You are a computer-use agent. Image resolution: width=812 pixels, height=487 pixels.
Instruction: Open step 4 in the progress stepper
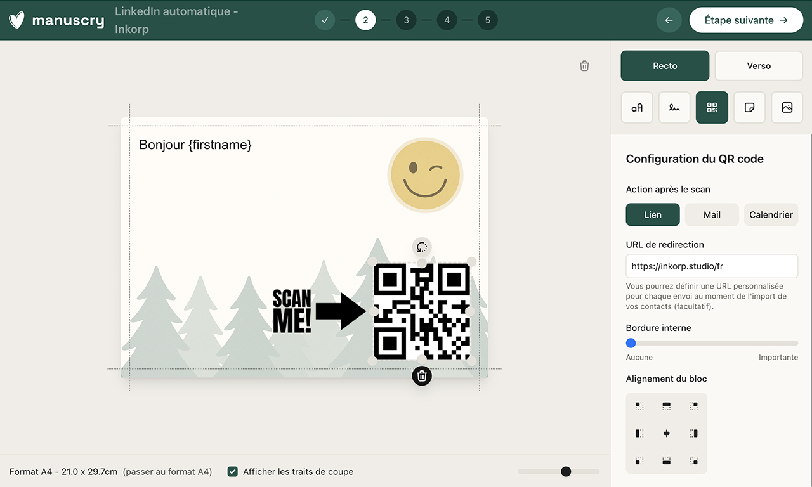tap(447, 20)
